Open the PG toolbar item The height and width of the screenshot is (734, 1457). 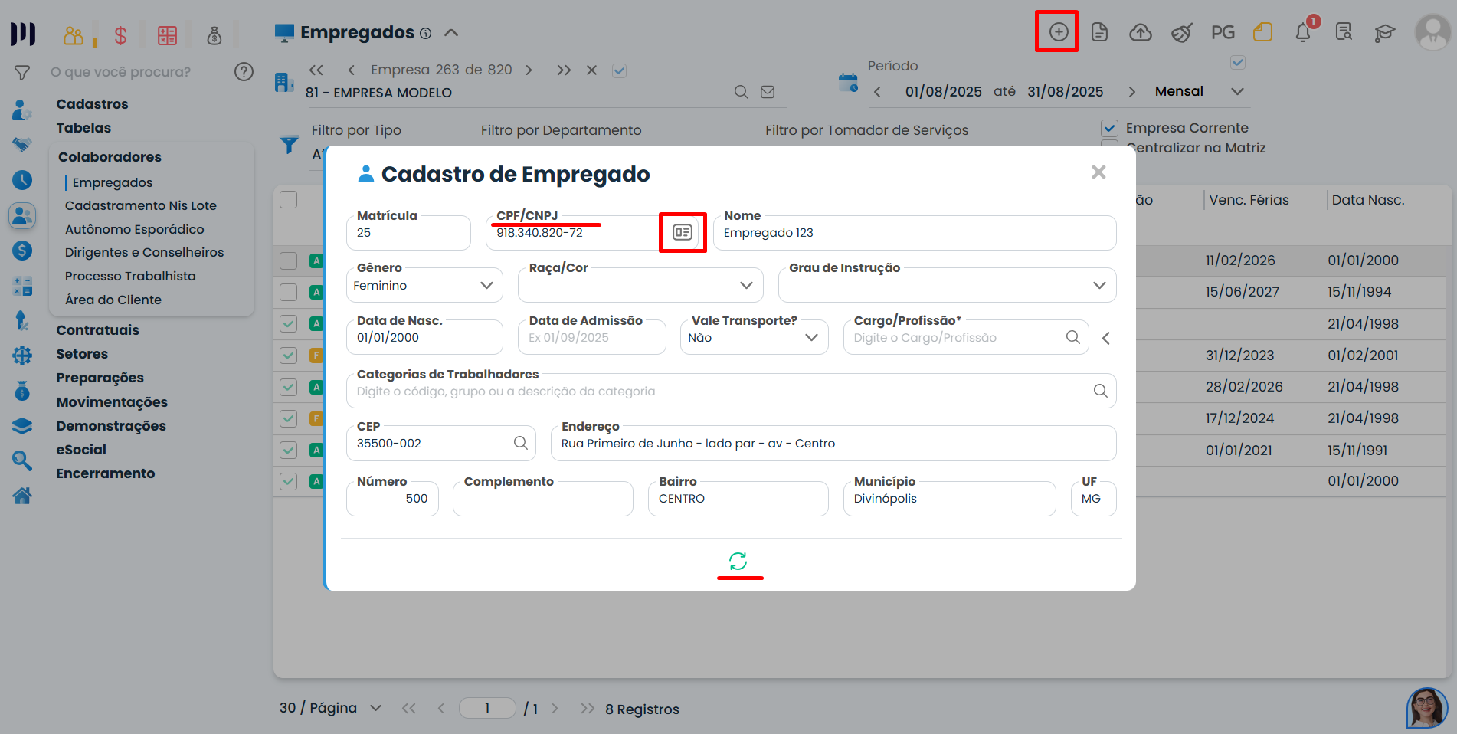coord(1223,32)
